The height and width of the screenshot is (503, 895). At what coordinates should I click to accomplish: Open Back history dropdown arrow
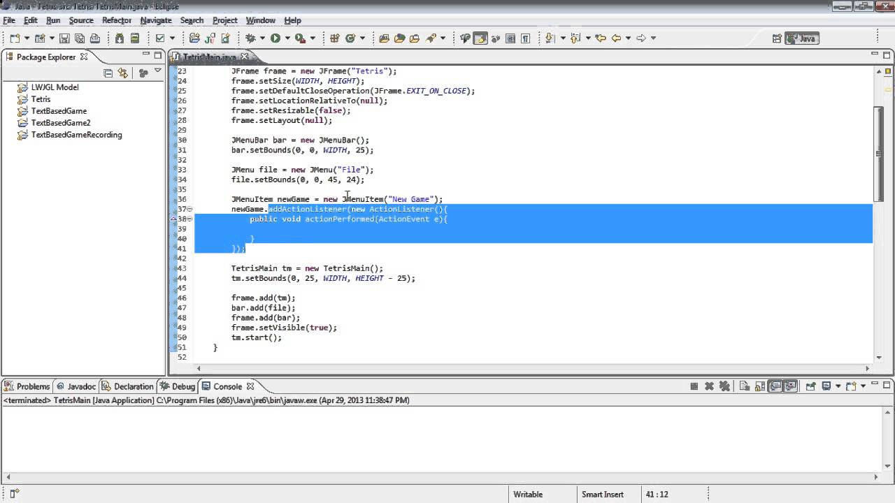pos(628,38)
